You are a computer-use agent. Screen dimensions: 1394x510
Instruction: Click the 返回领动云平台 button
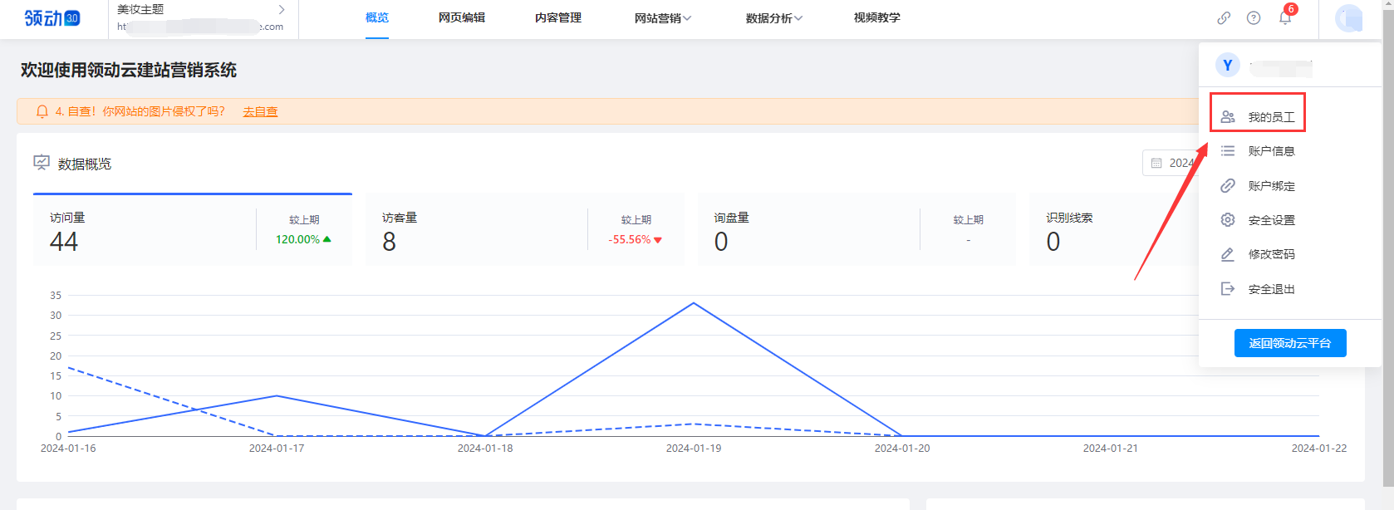1289,343
